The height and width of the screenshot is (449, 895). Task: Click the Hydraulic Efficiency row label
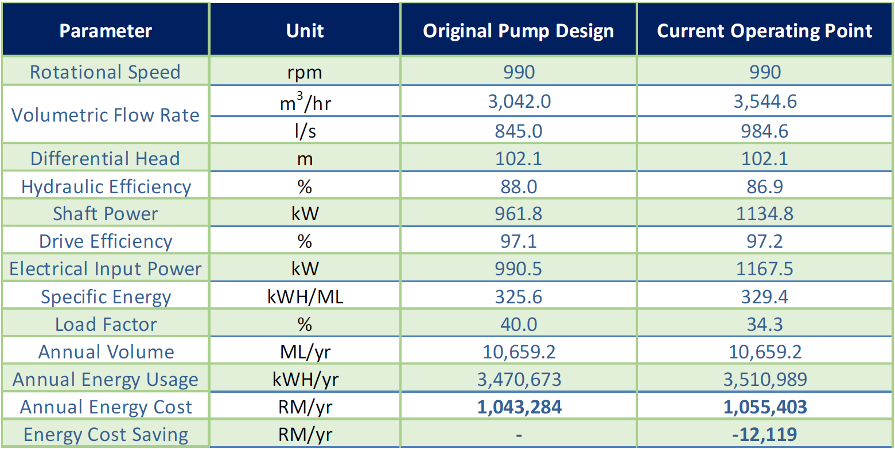click(x=106, y=187)
